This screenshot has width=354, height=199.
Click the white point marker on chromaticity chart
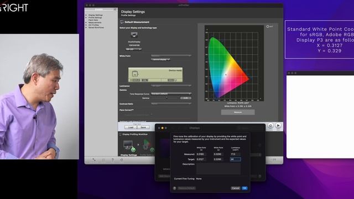pyautogui.click(x=225, y=74)
